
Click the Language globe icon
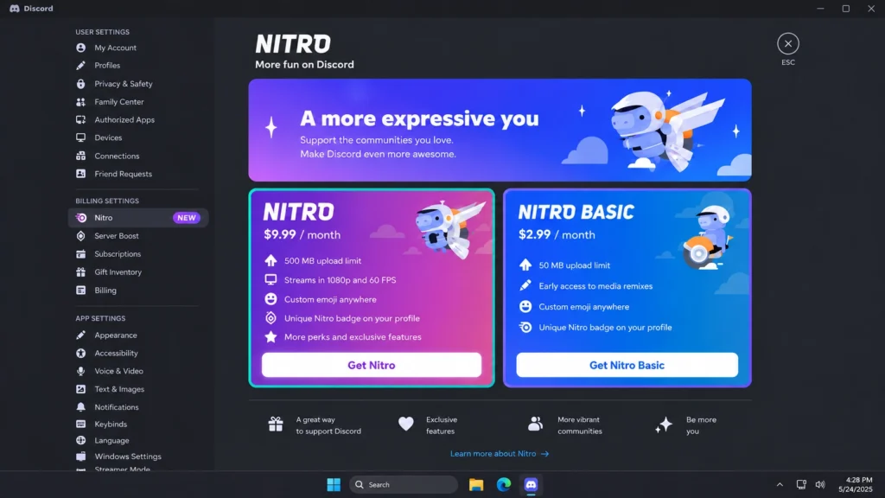point(80,440)
